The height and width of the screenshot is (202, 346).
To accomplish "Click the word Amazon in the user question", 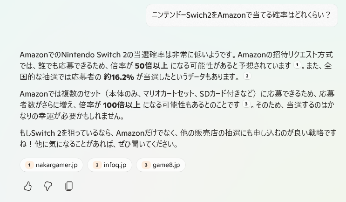I will click(231, 15).
